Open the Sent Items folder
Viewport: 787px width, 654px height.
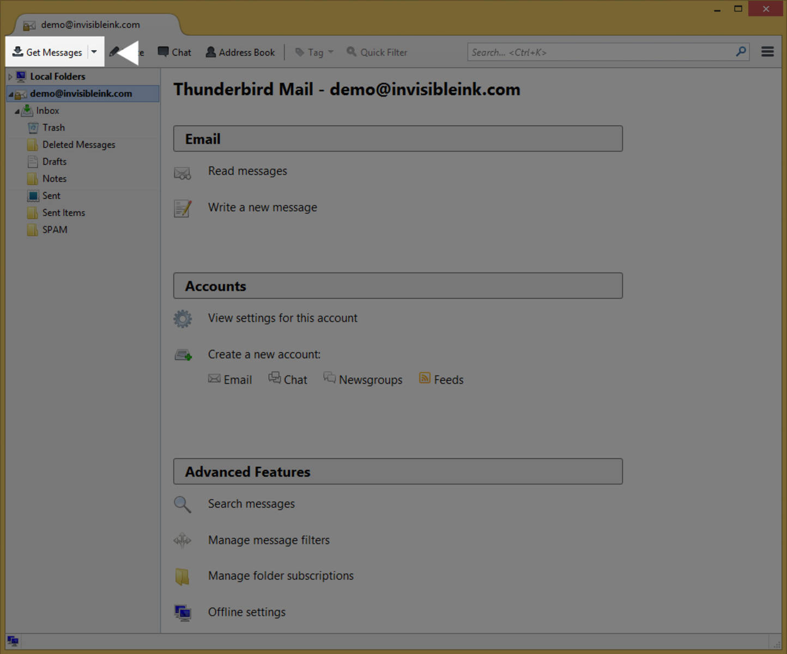pyautogui.click(x=64, y=213)
